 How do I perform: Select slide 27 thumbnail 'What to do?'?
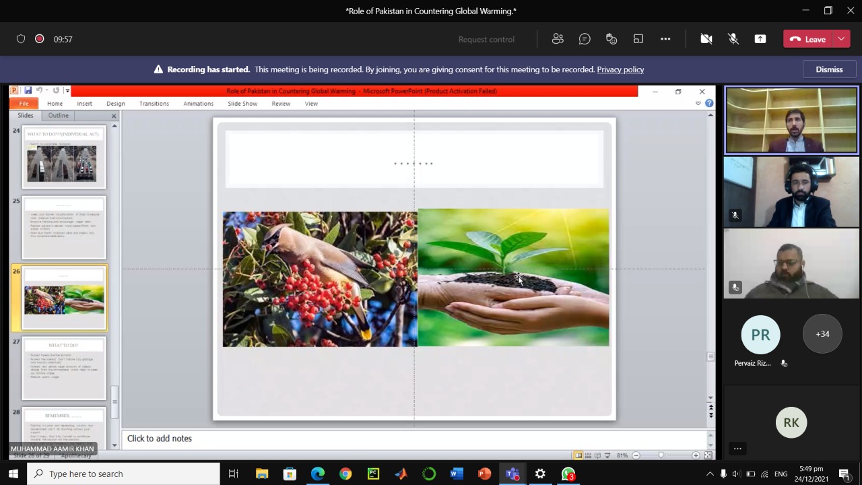point(64,368)
